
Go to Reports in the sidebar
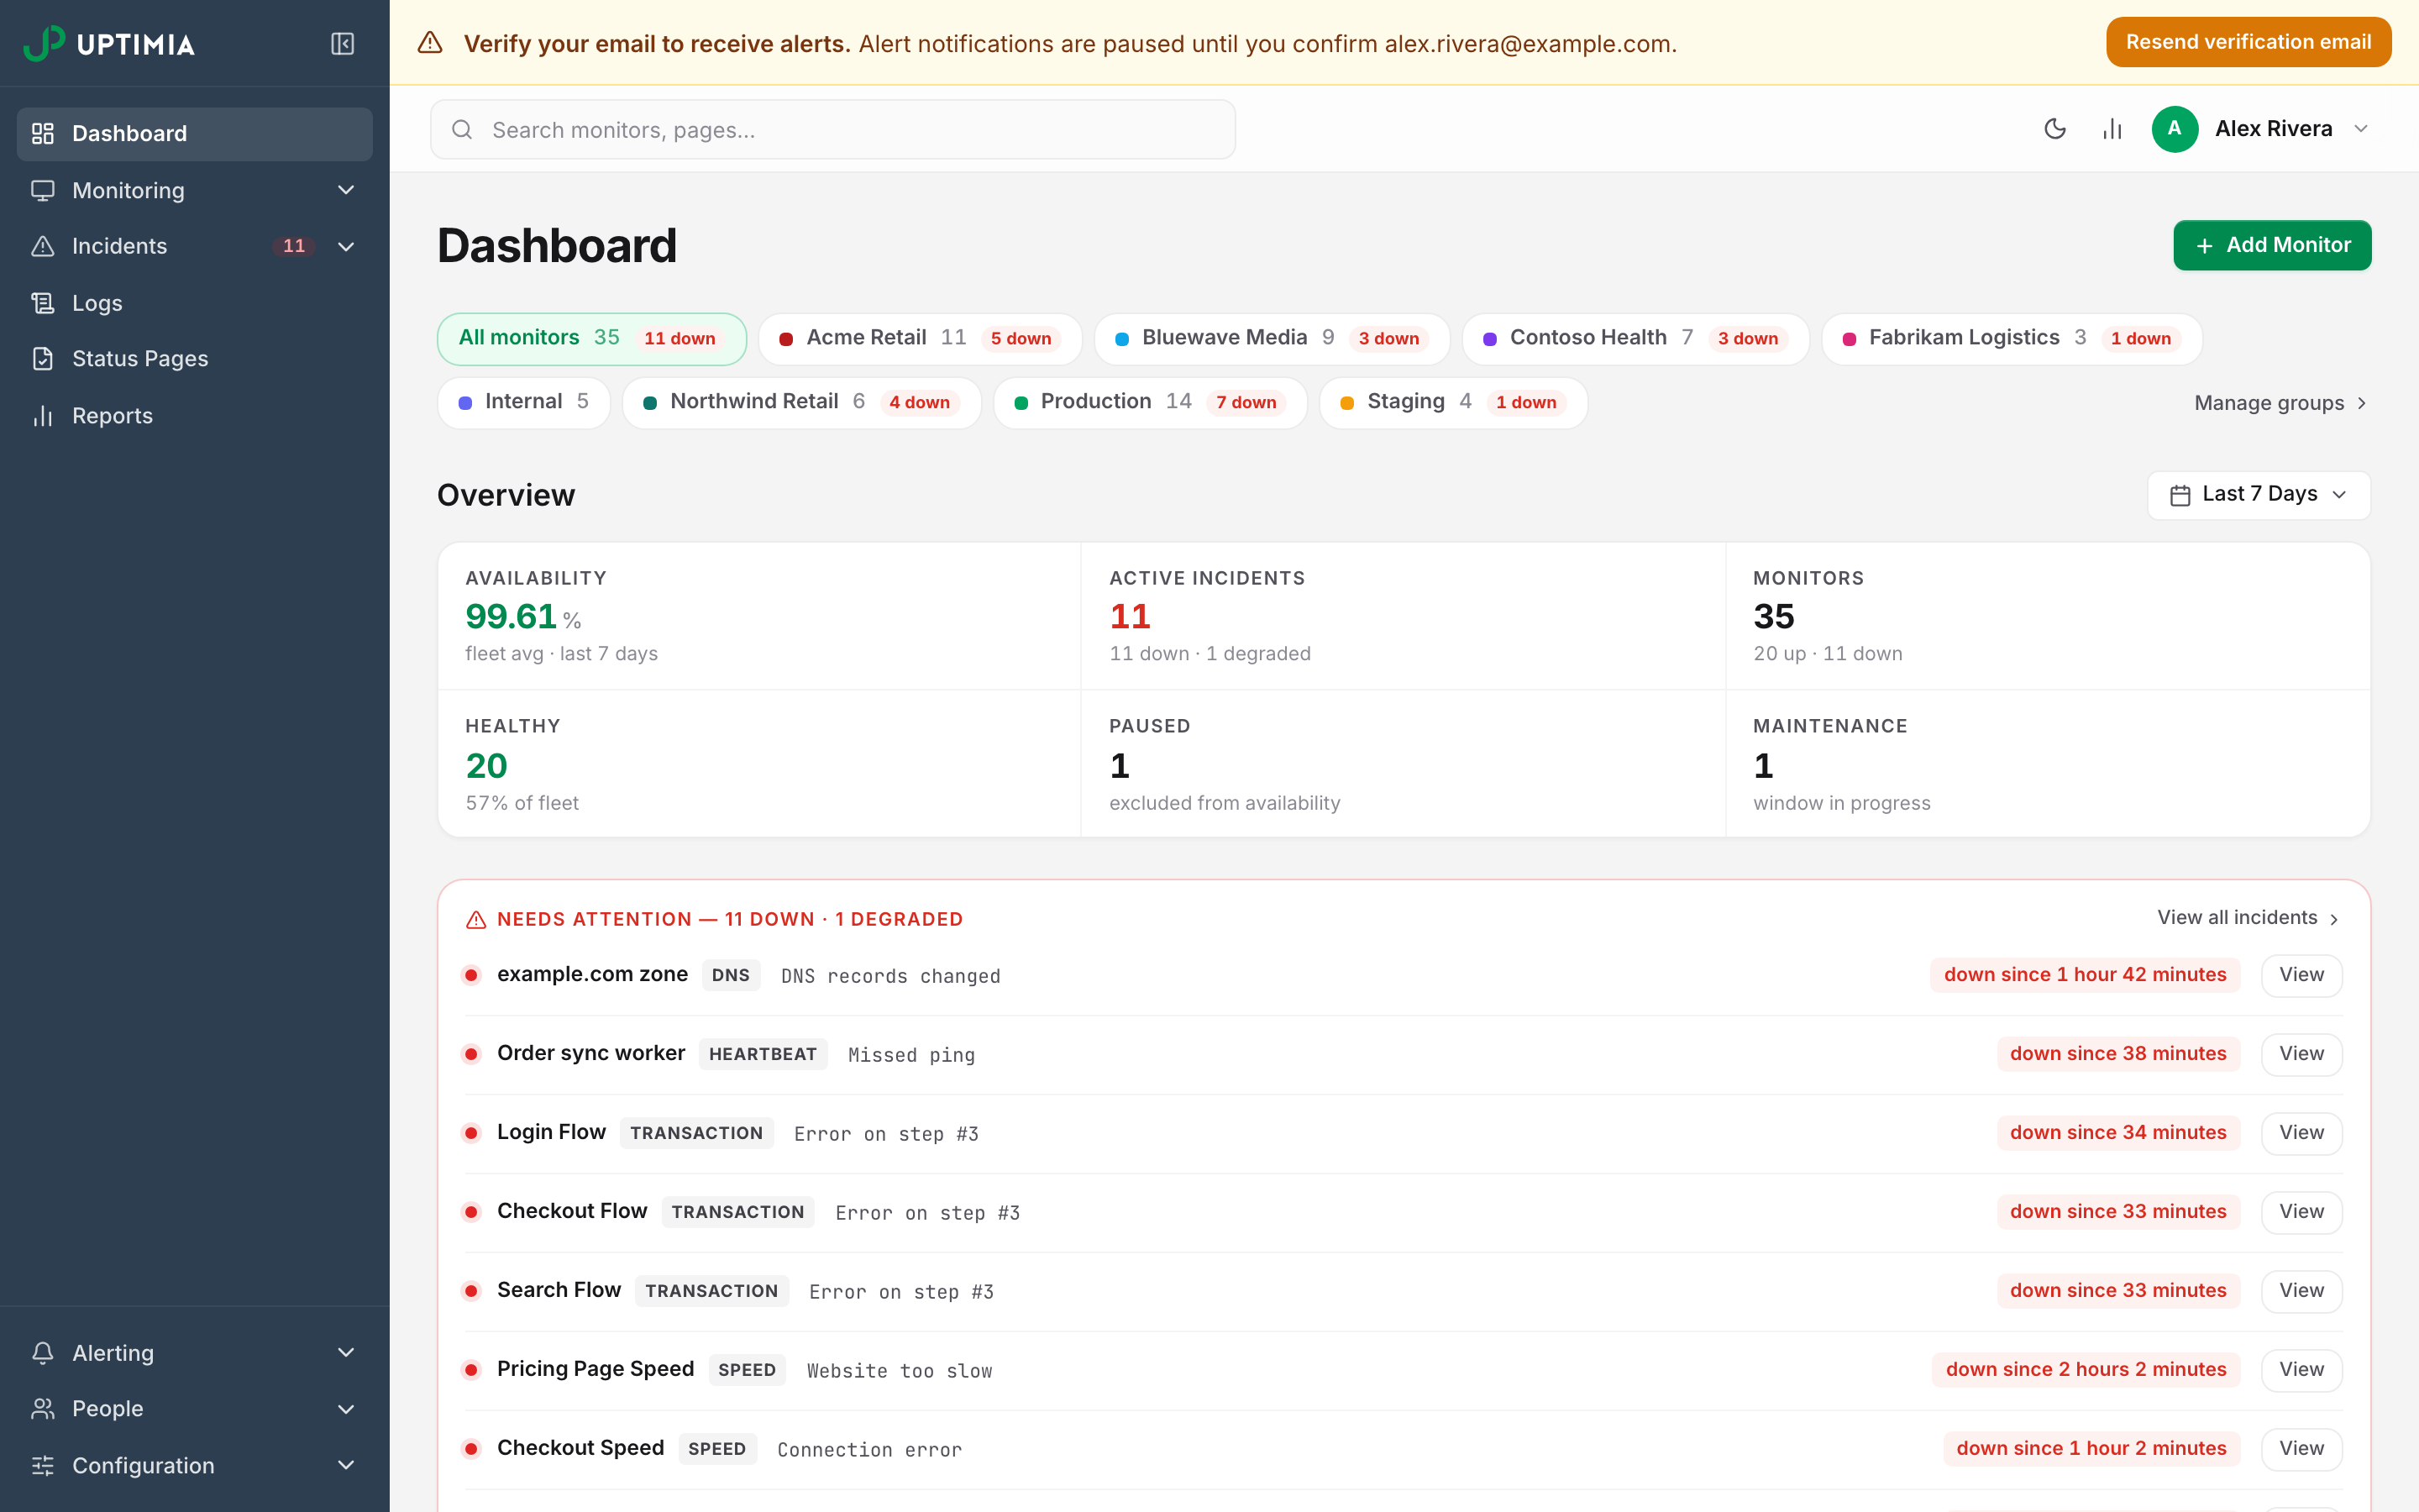pyautogui.click(x=195, y=416)
